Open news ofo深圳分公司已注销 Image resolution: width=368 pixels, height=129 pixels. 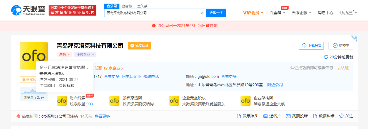pyautogui.click(x=59, y=116)
